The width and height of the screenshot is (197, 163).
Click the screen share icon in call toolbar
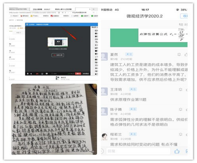pos(42,74)
